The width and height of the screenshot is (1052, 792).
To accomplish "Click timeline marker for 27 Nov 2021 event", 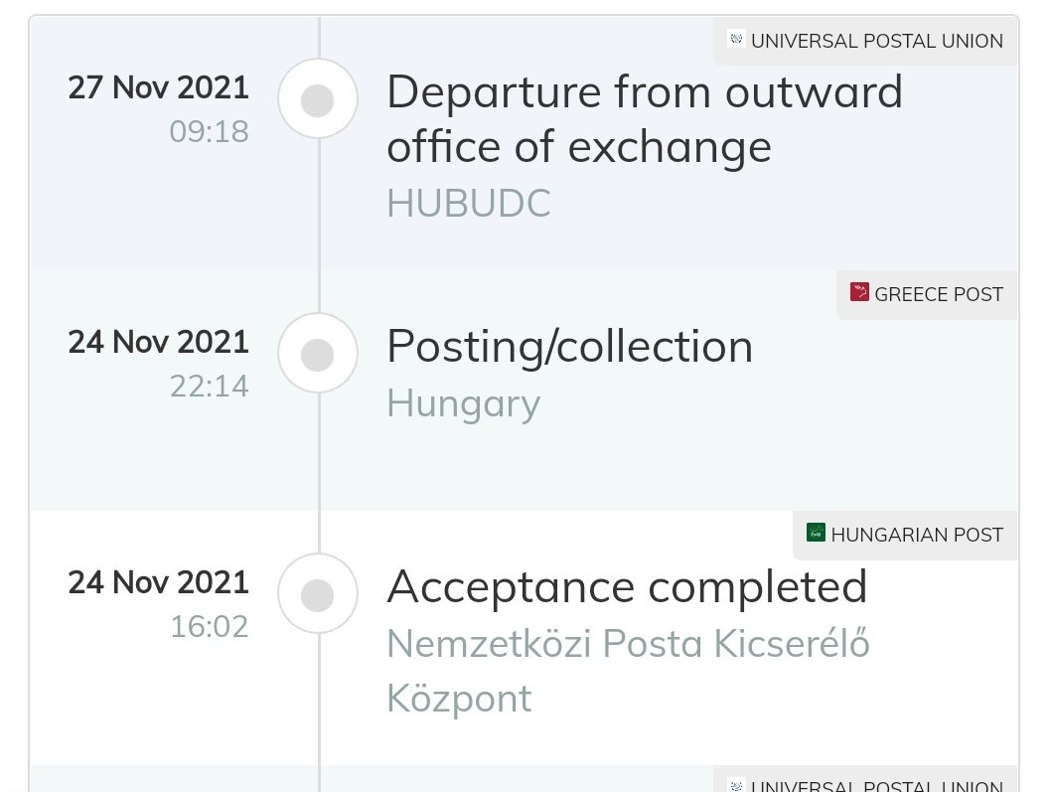I will click(x=318, y=99).
